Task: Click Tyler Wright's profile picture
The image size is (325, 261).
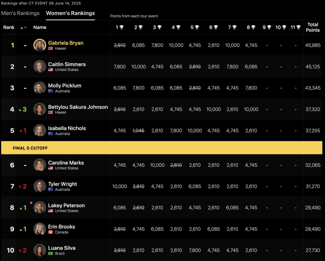Action: (40, 186)
